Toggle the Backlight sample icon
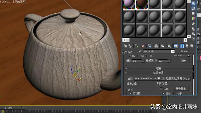The height and width of the screenshot is (113, 201). coord(193,3)
